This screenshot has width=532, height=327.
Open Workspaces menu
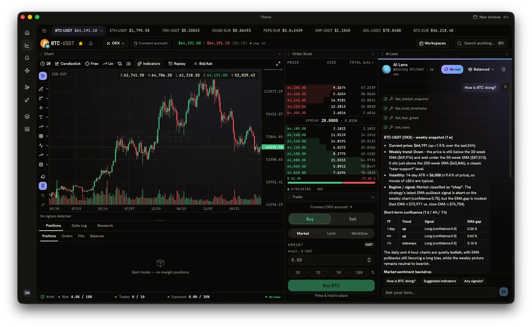point(432,43)
